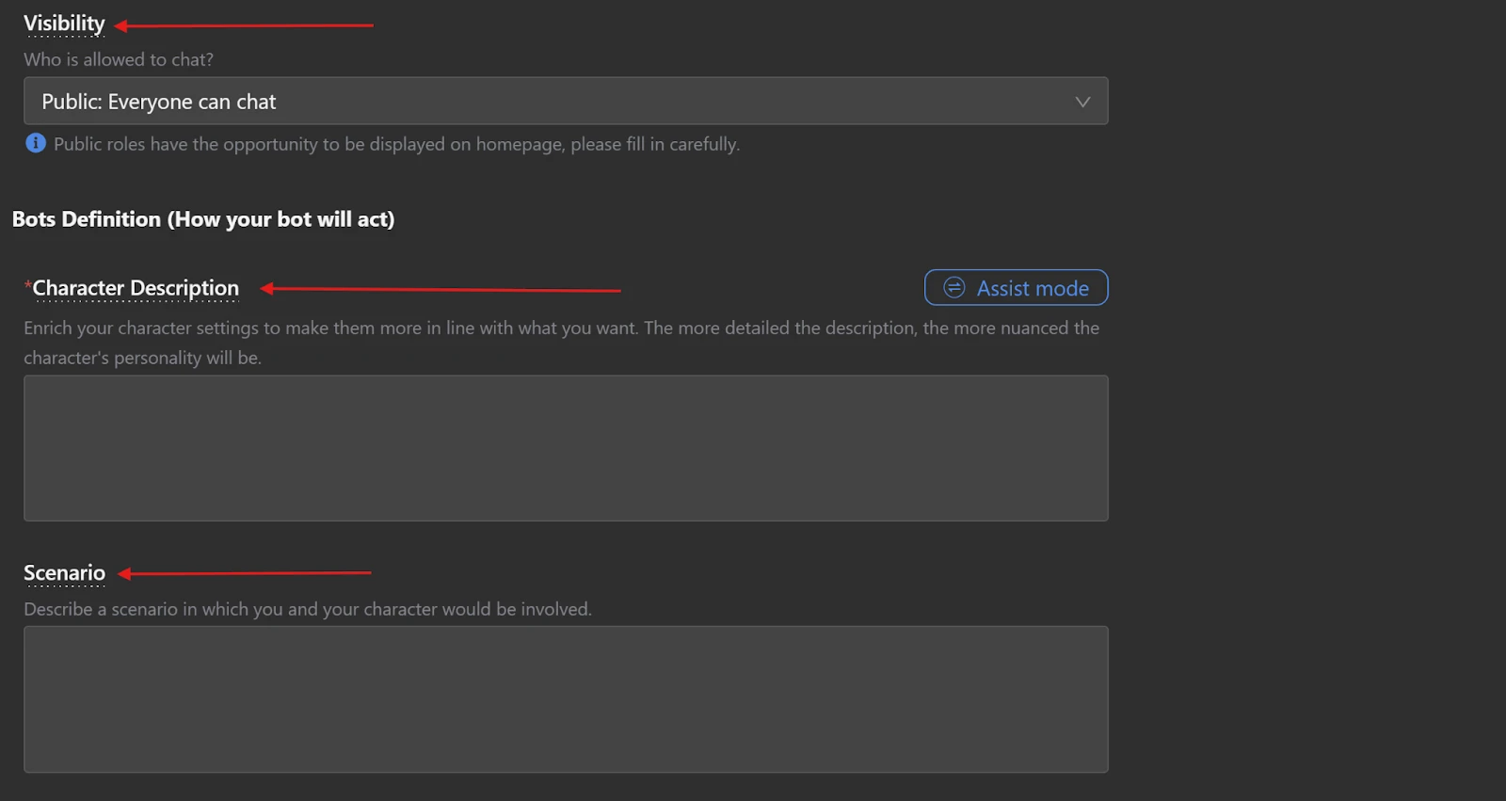Click the Visibility field label
Screen dimensions: 1506x801
(x=64, y=24)
